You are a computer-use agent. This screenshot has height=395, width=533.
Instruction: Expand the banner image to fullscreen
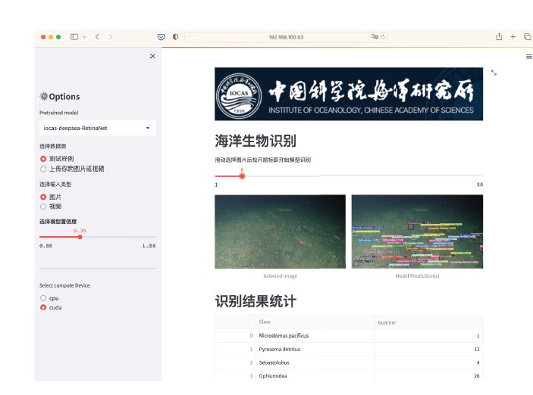tap(494, 73)
